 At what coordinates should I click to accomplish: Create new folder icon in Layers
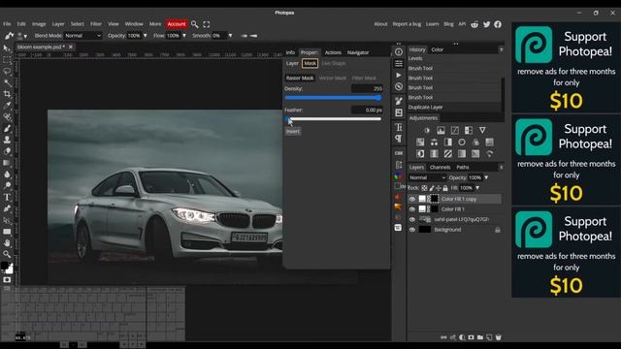click(x=480, y=337)
